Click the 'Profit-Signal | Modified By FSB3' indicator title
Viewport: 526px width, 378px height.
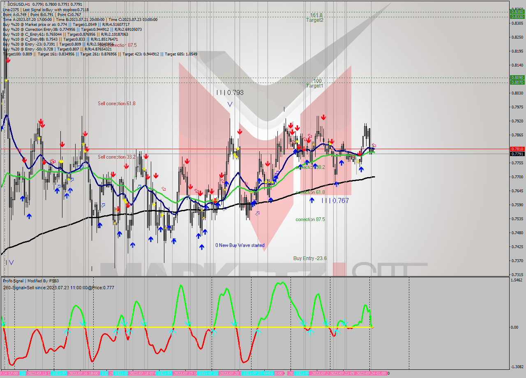[31, 281]
